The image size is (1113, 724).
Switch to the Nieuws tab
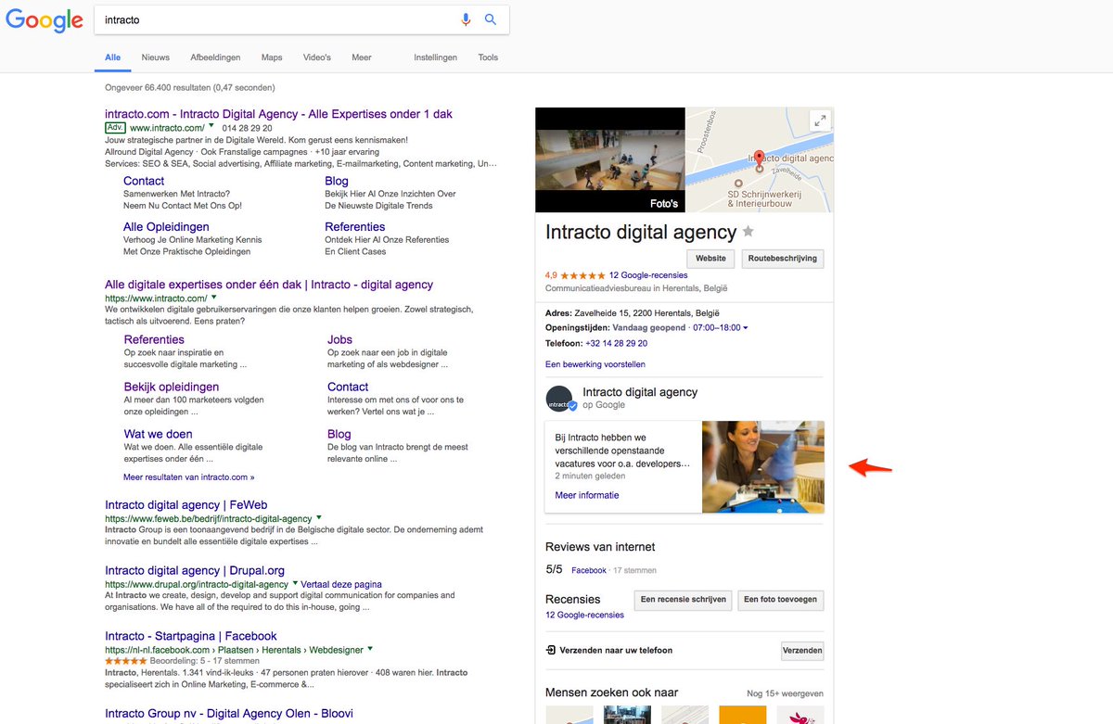[x=156, y=57]
